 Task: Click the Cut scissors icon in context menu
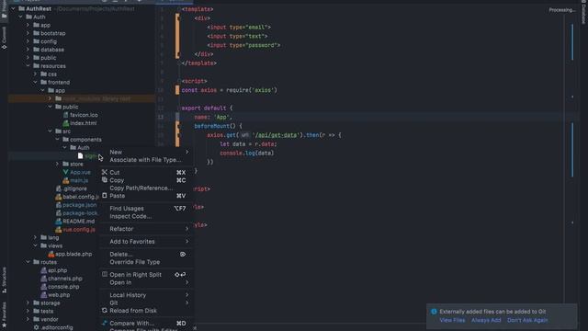coord(105,172)
